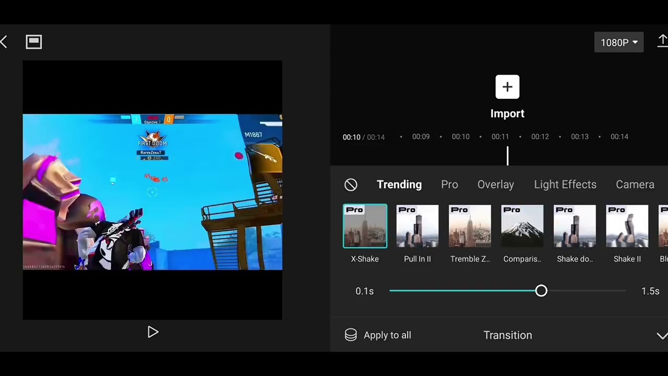Choose the Comparis.. mountain transition
This screenshot has height=376, width=668.
(522, 226)
